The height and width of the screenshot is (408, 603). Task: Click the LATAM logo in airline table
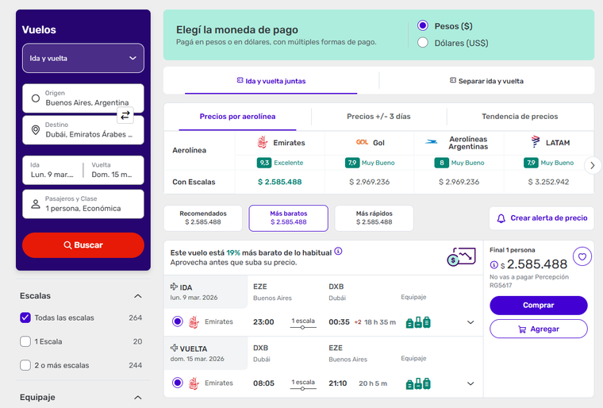[x=536, y=143]
